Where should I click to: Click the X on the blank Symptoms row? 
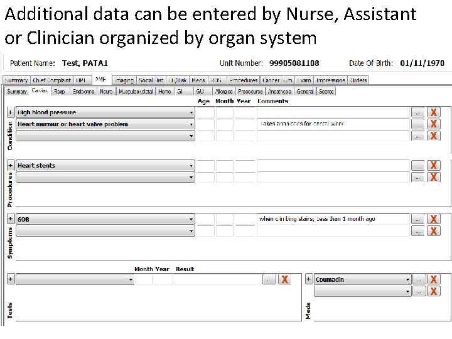[x=434, y=231]
